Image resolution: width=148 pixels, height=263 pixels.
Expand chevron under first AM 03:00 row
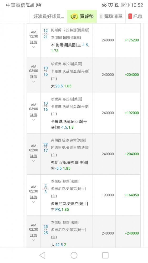pyautogui.click(x=34, y=82)
